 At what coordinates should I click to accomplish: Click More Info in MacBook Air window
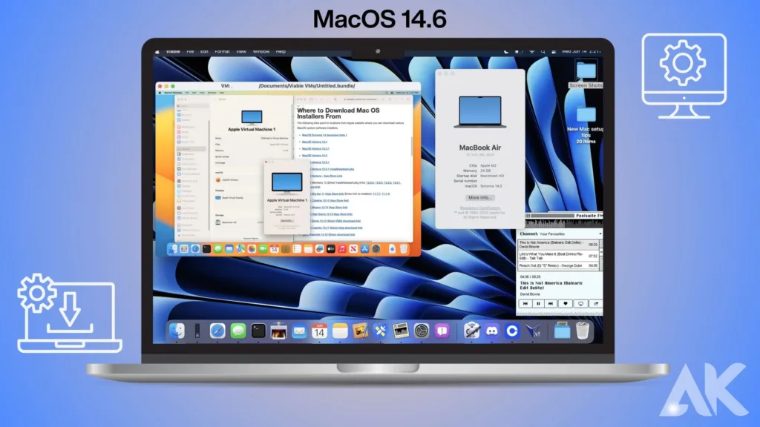tap(479, 197)
